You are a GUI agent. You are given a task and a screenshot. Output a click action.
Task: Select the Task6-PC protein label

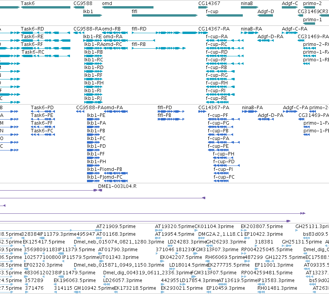(42, 131)
